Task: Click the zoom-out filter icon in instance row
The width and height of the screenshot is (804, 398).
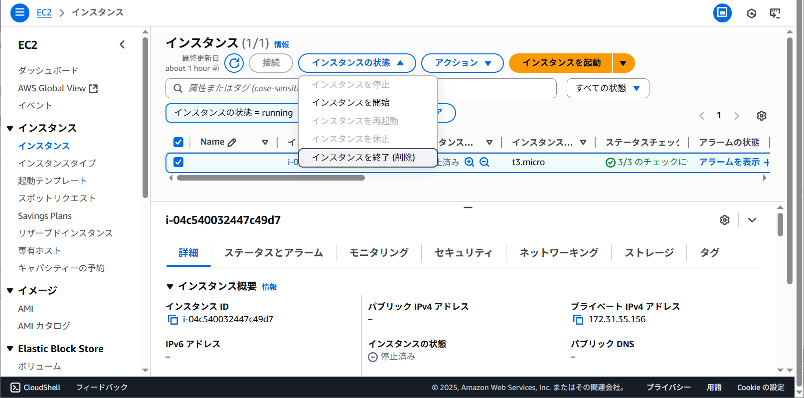Action: point(484,162)
